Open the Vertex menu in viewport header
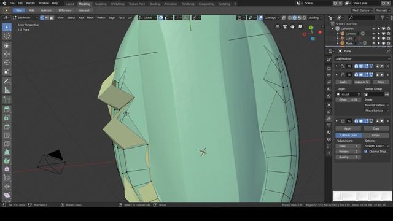 click(x=101, y=18)
